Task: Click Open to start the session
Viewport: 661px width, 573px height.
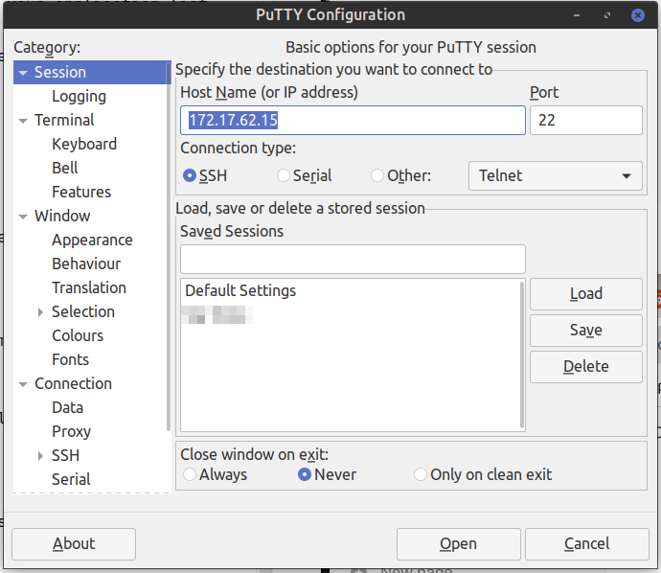Action: (459, 544)
